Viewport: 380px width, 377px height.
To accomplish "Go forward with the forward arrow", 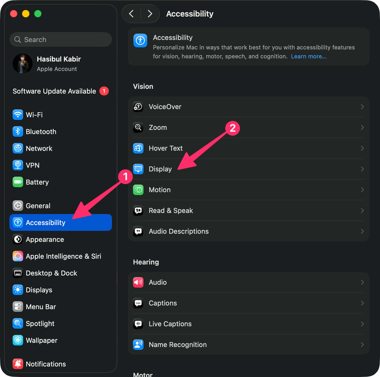I will pos(150,14).
